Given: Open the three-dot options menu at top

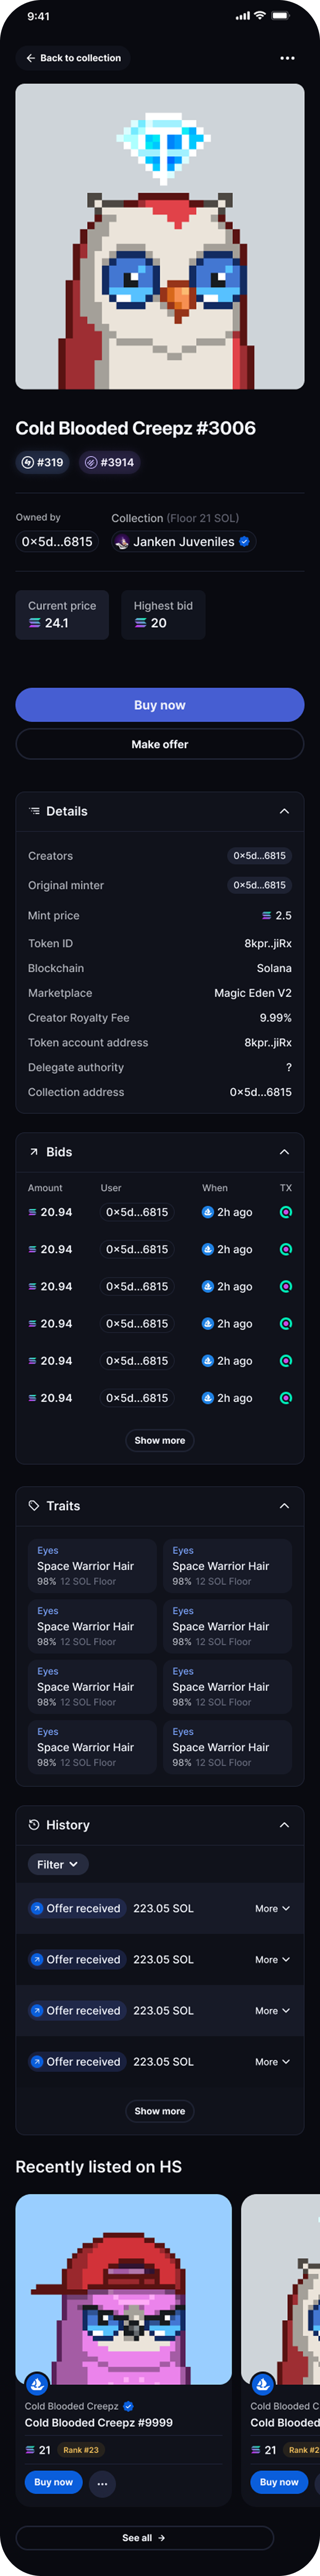Looking at the screenshot, I should 287,58.
